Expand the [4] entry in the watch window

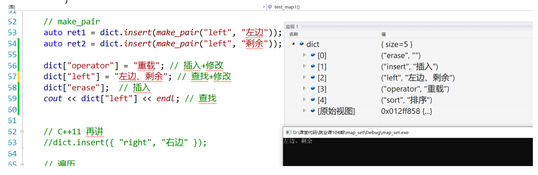coord(304,99)
